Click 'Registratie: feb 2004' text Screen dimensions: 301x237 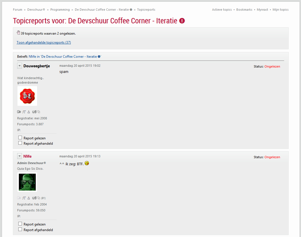click(x=32, y=204)
